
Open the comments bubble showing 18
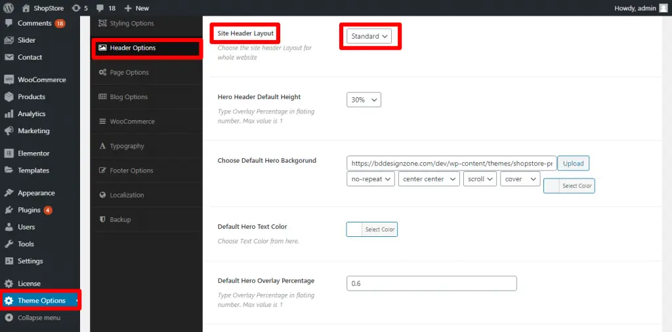click(100, 8)
